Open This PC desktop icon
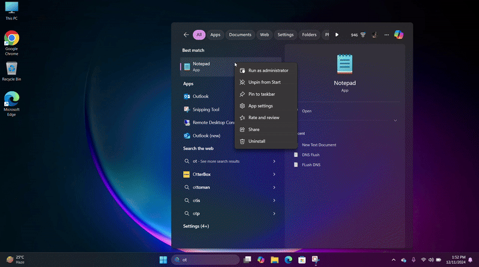479x267 pixels. click(11, 11)
